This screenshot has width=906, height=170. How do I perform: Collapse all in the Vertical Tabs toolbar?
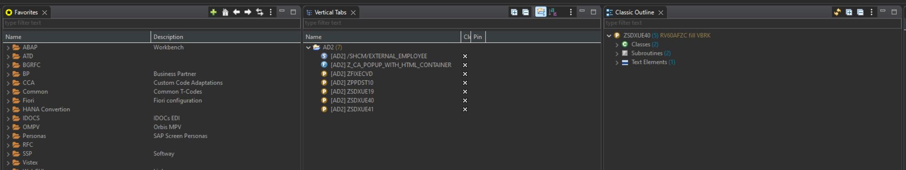click(x=525, y=12)
